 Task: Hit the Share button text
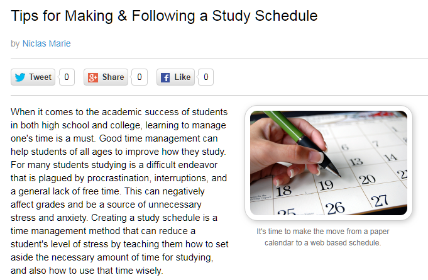[113, 77]
